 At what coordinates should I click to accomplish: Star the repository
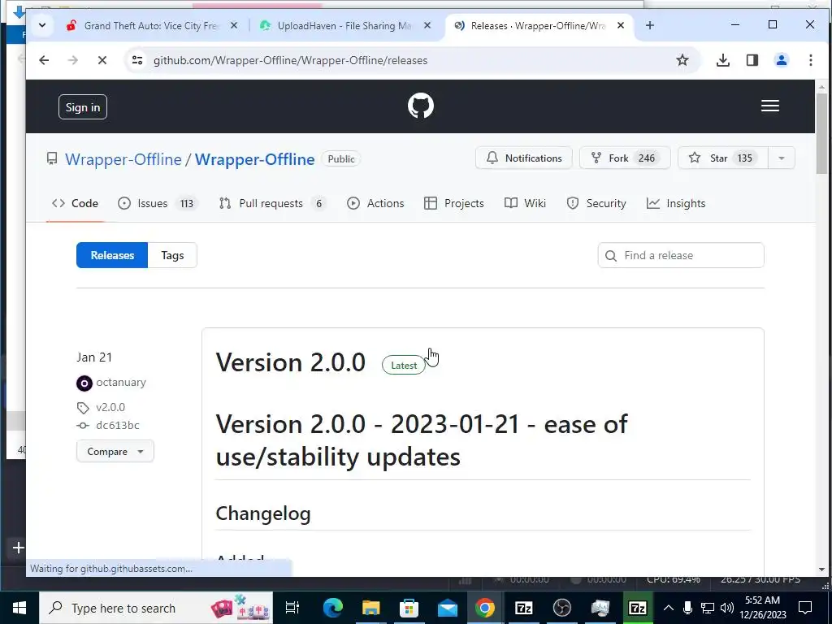[722, 158]
